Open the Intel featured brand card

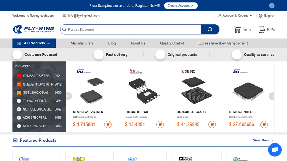tap(143, 156)
